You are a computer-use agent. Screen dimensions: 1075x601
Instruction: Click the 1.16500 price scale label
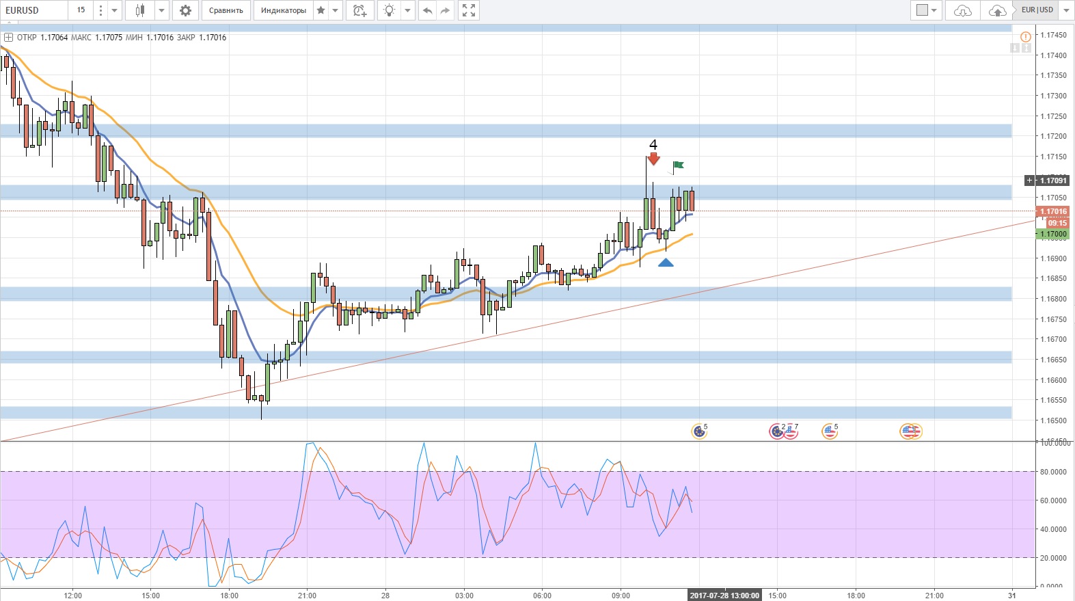1053,420
